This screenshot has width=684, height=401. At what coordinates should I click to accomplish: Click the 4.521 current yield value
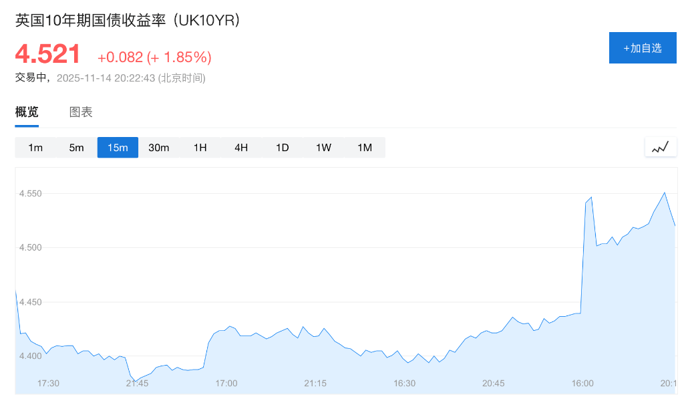48,54
